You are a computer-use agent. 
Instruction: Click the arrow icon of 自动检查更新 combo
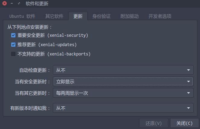point(189,70)
